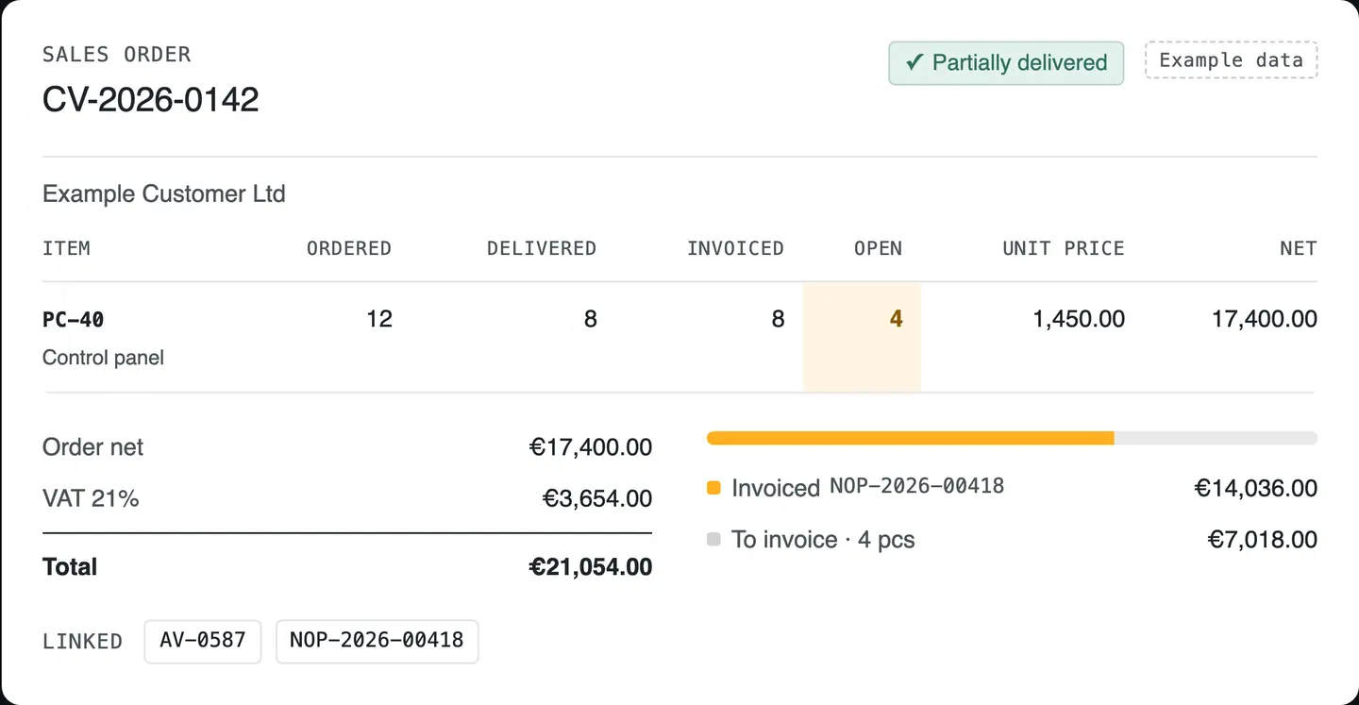Open the NOP-2026-00418 chip beside LINKED
This screenshot has width=1359, height=705.
click(x=377, y=641)
